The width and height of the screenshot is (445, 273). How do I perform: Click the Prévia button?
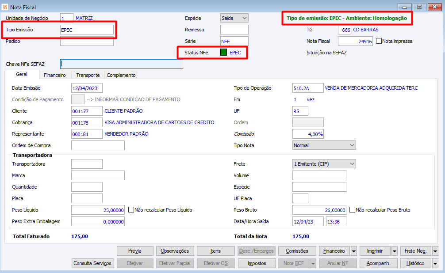(x=135, y=251)
